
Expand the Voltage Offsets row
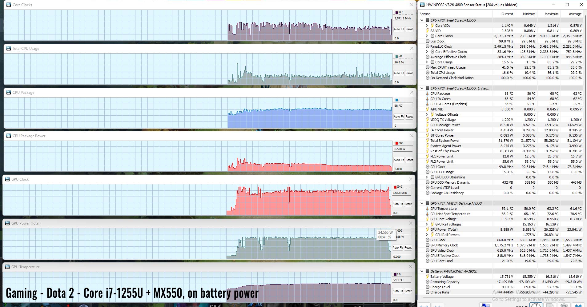coord(427,114)
